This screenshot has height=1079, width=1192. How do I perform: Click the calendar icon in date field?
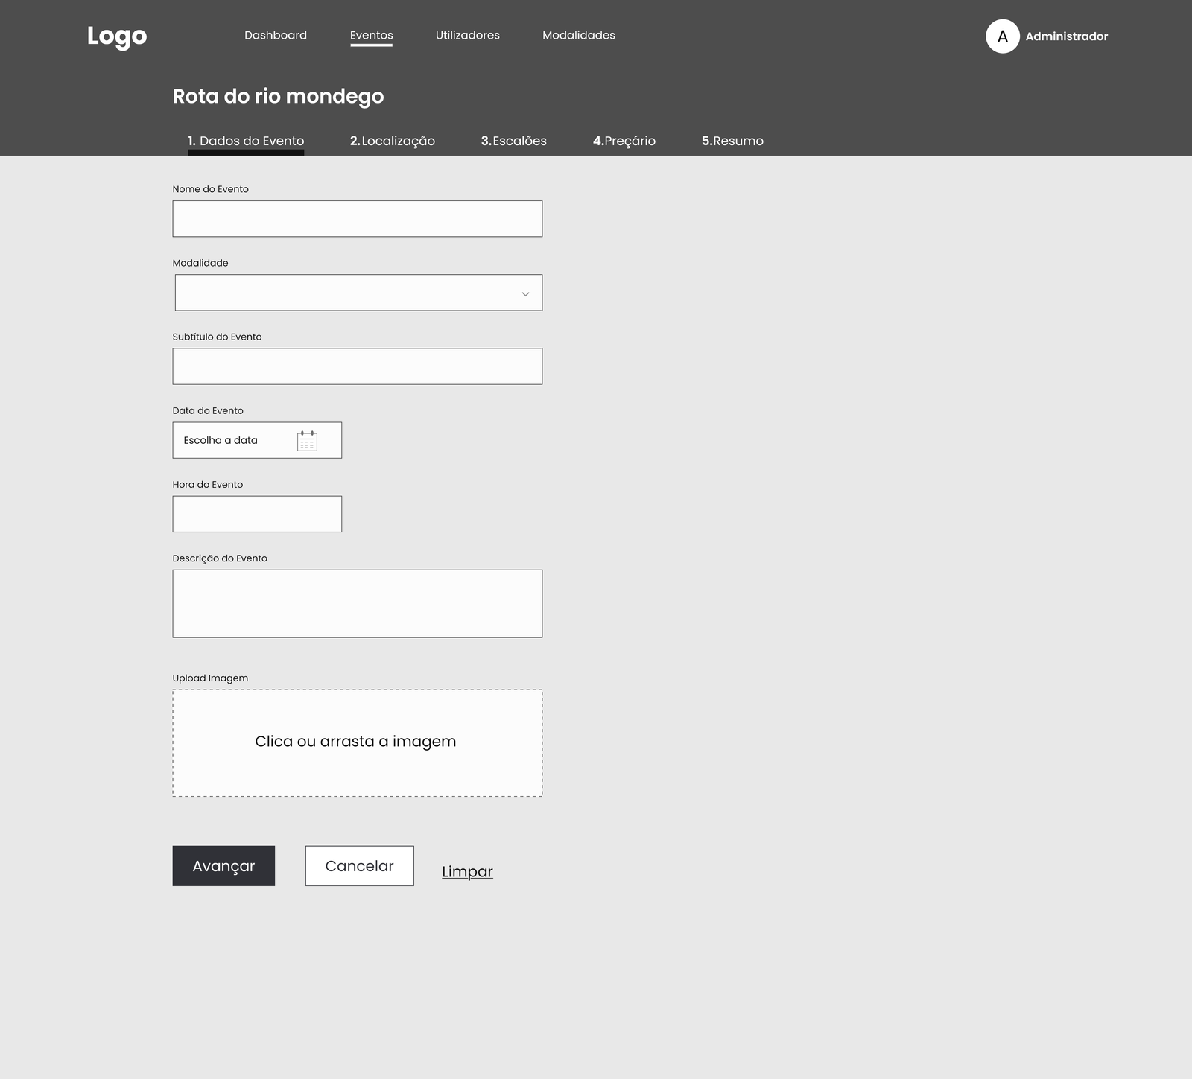[x=307, y=441]
